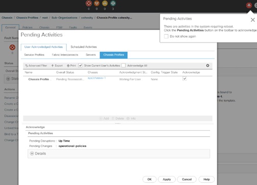This screenshot has width=257, height=185.
Task: Sort by the Overall Status column header
Action: pos(65,72)
